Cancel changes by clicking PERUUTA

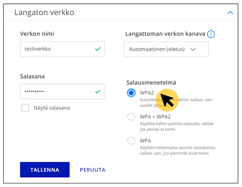93,170
